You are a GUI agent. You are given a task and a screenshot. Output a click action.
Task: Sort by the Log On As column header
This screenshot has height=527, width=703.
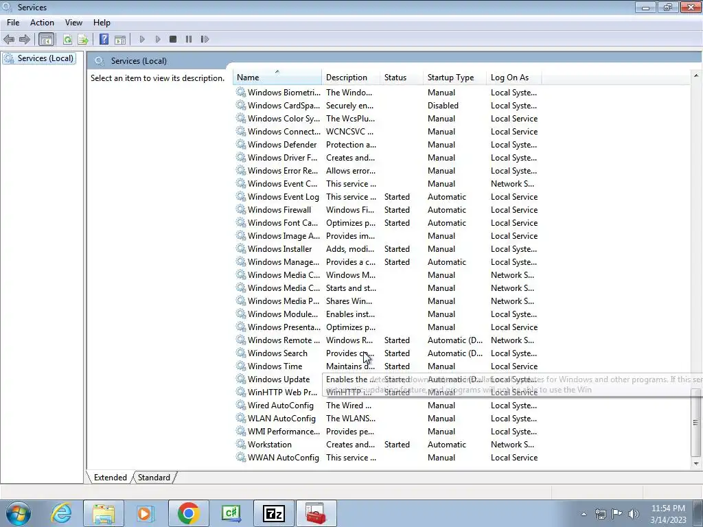[x=514, y=77]
